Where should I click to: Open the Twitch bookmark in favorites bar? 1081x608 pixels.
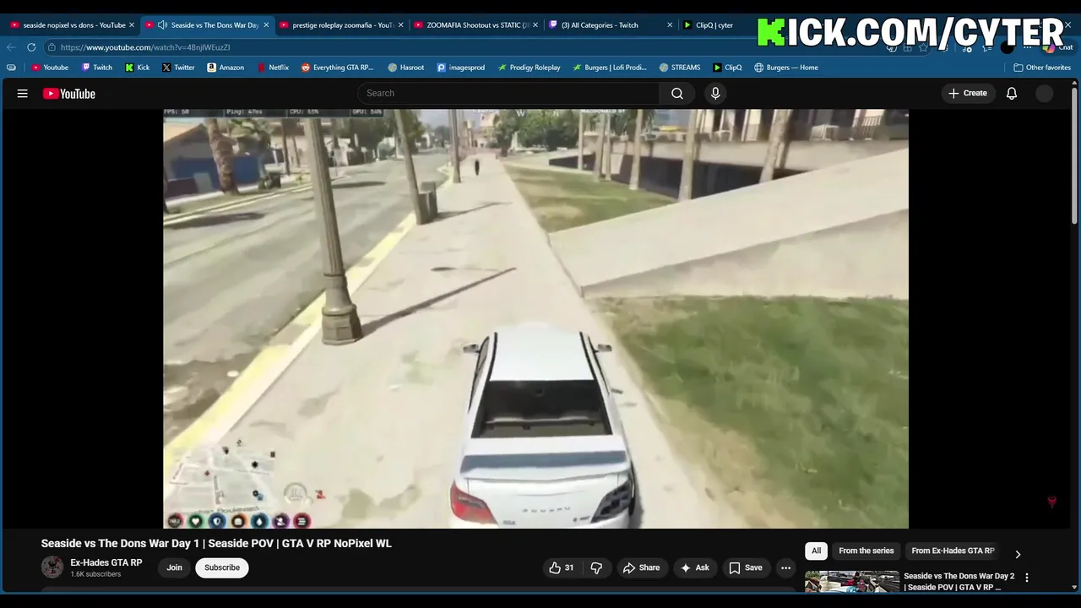click(x=96, y=68)
